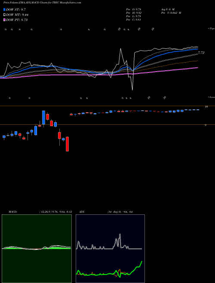This screenshot has width=215, height=283.
Task: Click the 'Avg V: 0 M' volume text
Action: click(167, 9)
